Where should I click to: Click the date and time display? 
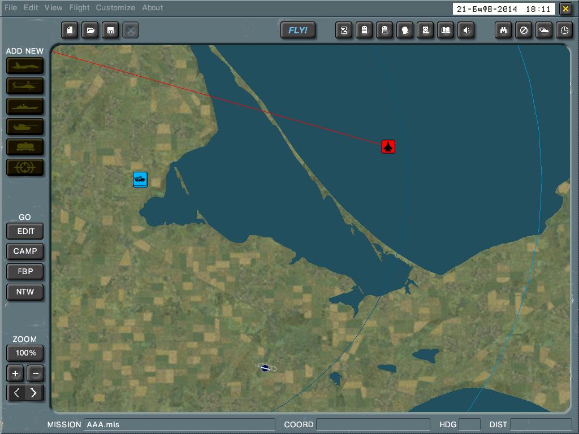tap(504, 9)
